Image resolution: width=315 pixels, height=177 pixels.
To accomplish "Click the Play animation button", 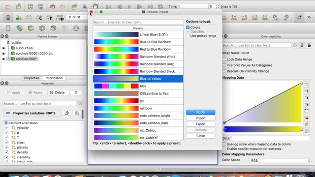I will [x=129, y=6].
